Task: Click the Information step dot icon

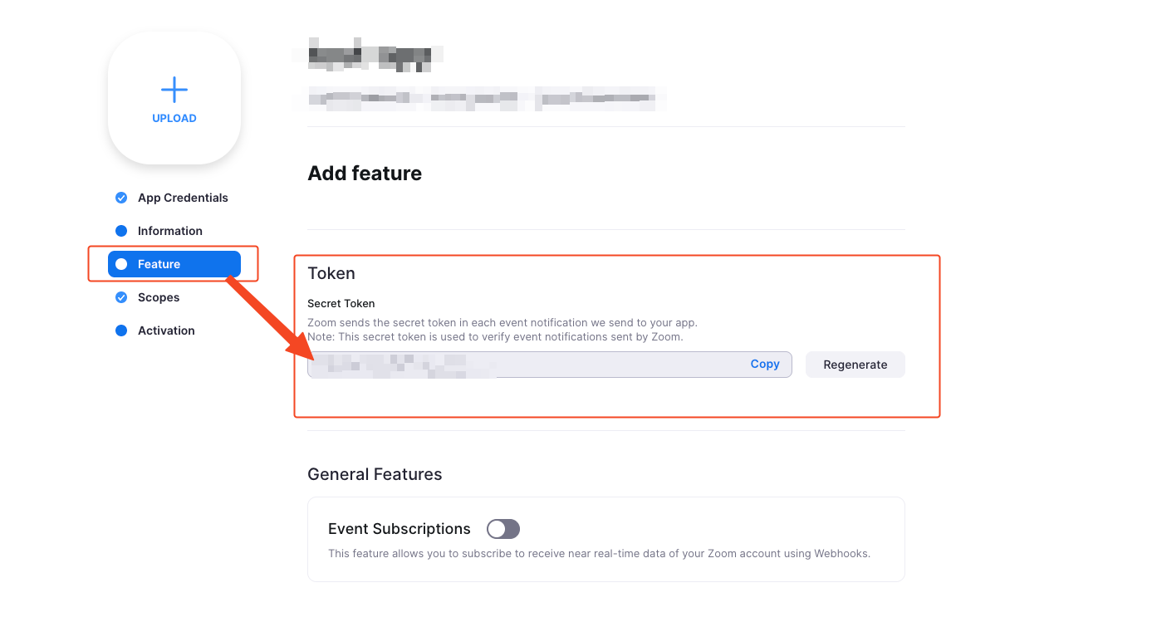Action: 121,231
